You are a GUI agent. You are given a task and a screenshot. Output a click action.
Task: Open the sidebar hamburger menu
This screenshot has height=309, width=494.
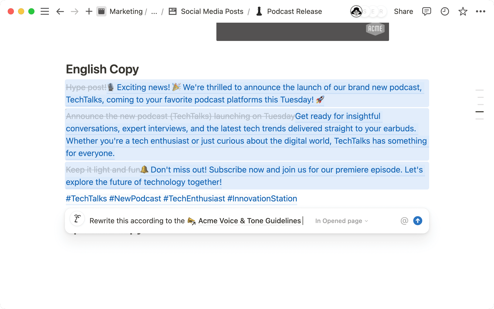45,11
